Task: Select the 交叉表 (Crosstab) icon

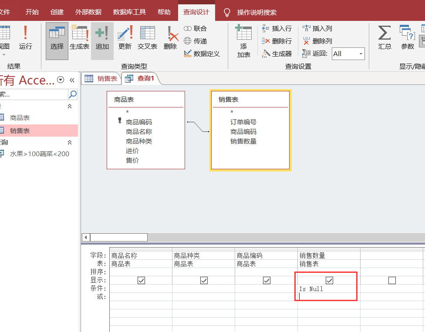Action: pos(148,33)
